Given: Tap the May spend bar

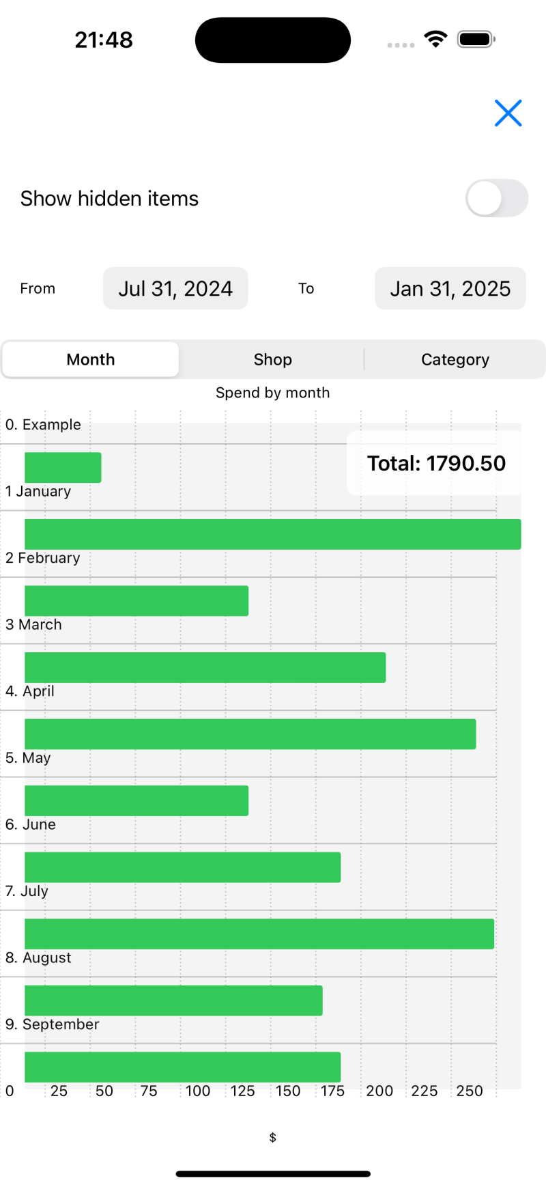Looking at the screenshot, I should tap(136, 800).
